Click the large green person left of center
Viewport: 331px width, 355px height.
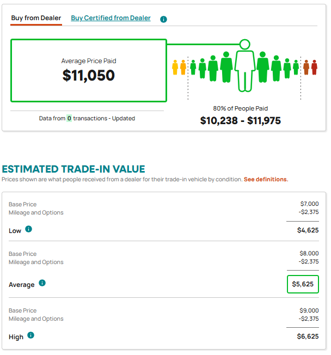(x=226, y=67)
